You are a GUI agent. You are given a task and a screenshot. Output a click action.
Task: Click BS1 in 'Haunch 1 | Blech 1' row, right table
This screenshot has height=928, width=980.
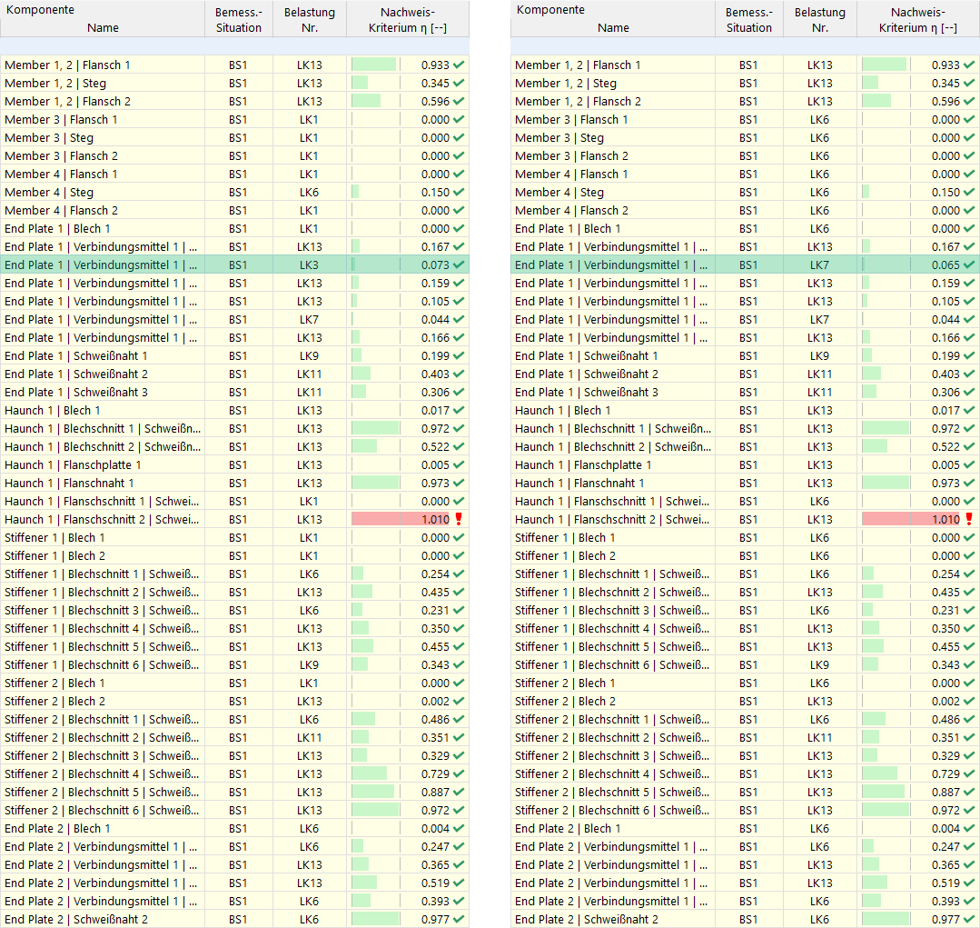748,410
